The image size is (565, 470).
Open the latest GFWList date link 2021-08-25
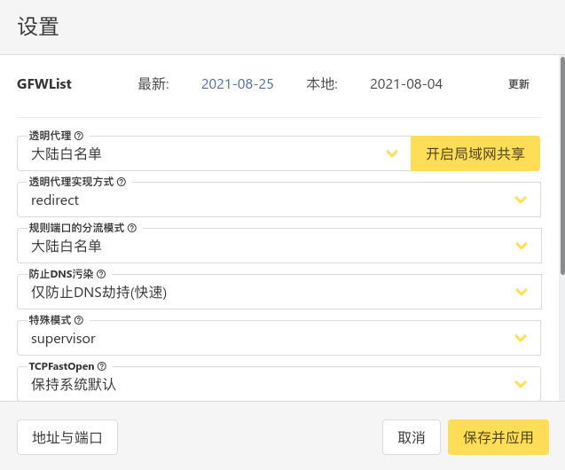[238, 84]
